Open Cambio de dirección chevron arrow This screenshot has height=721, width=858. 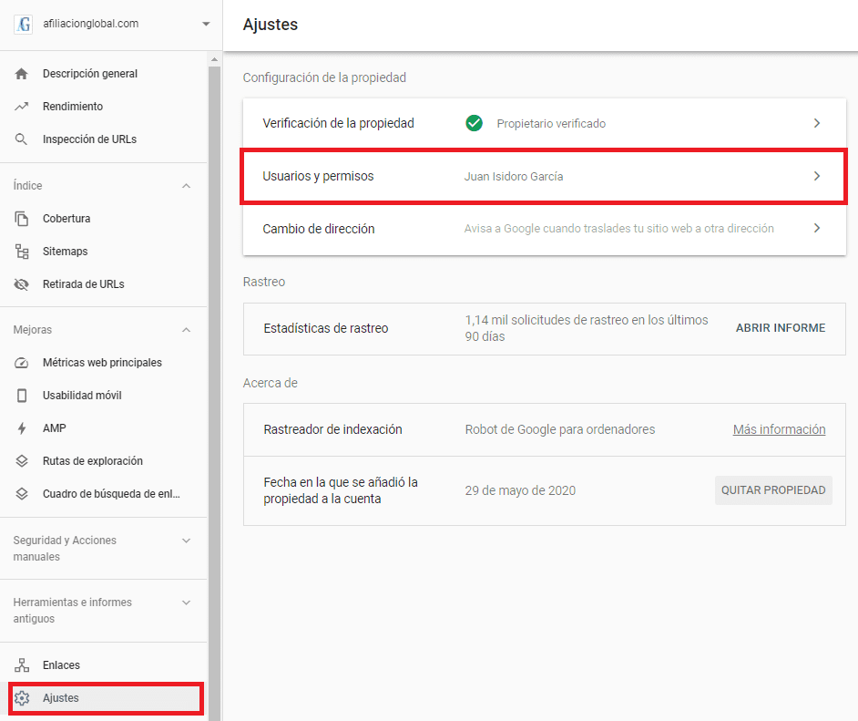pyautogui.click(x=816, y=228)
